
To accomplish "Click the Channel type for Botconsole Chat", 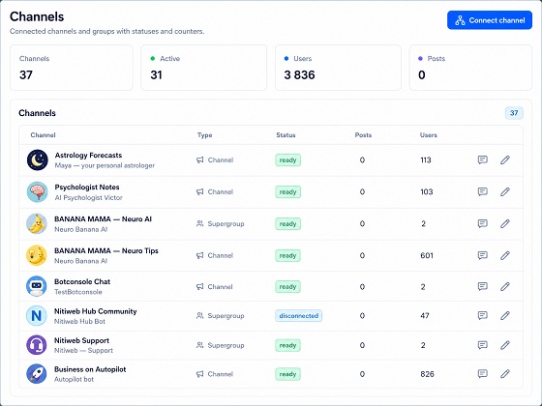I will [215, 286].
